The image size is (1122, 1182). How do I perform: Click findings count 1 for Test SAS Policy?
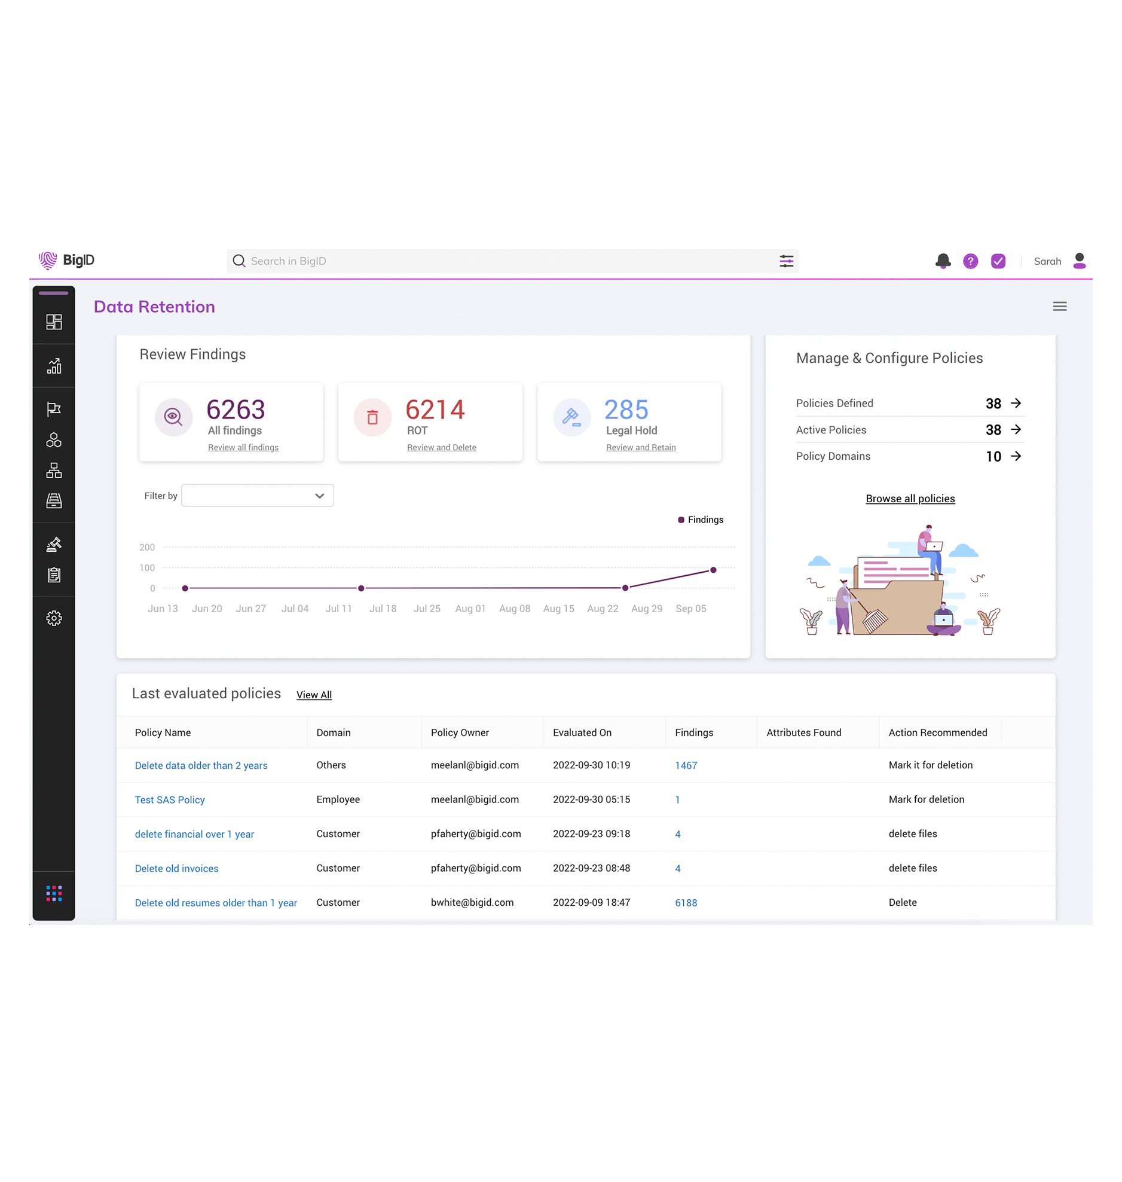pos(678,801)
